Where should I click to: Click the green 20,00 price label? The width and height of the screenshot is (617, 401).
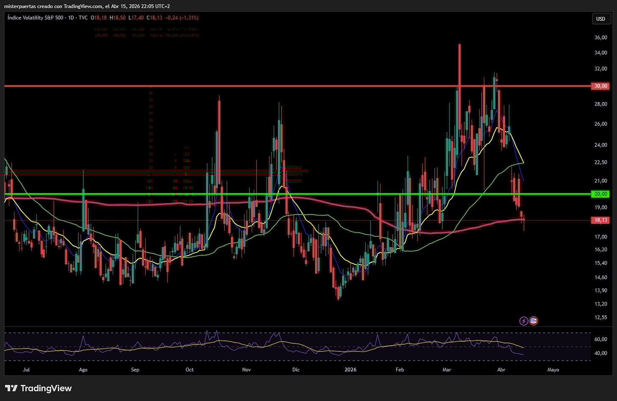tap(600, 194)
